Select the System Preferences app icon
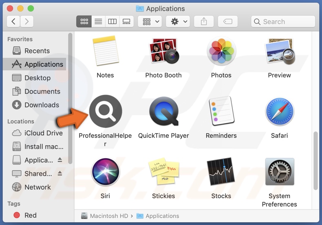The width and height of the screenshot is (322, 225). (280, 172)
